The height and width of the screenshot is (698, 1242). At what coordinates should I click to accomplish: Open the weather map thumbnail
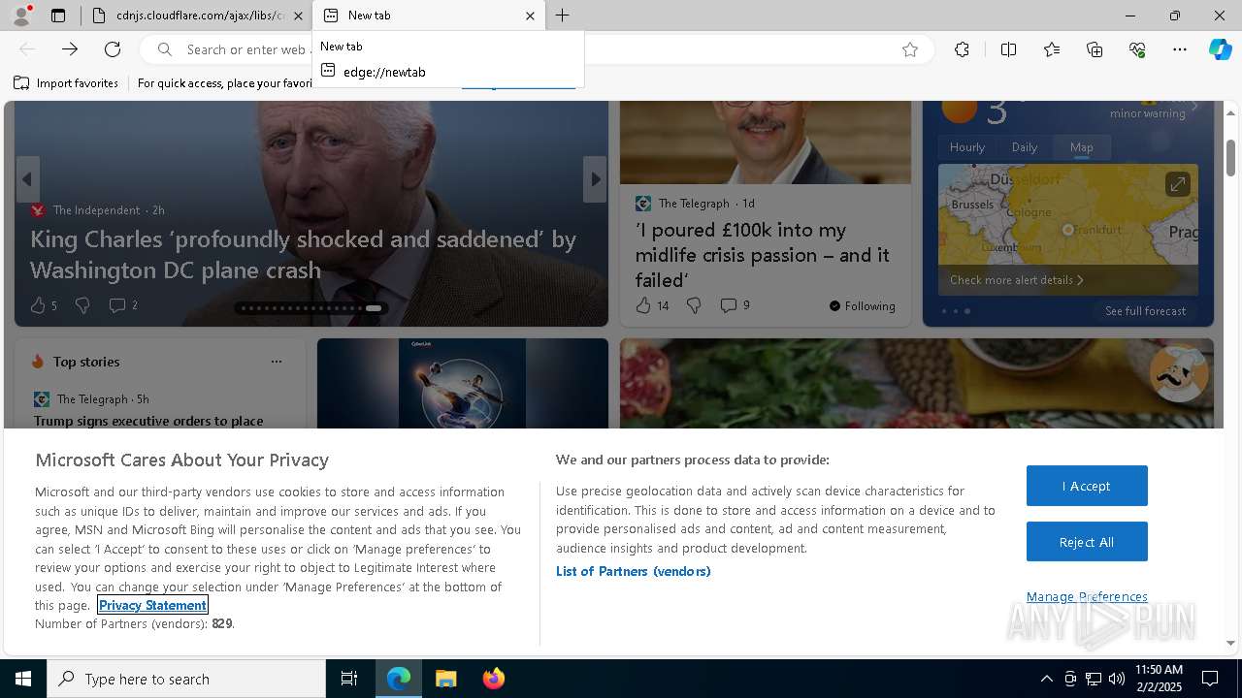point(1067,229)
